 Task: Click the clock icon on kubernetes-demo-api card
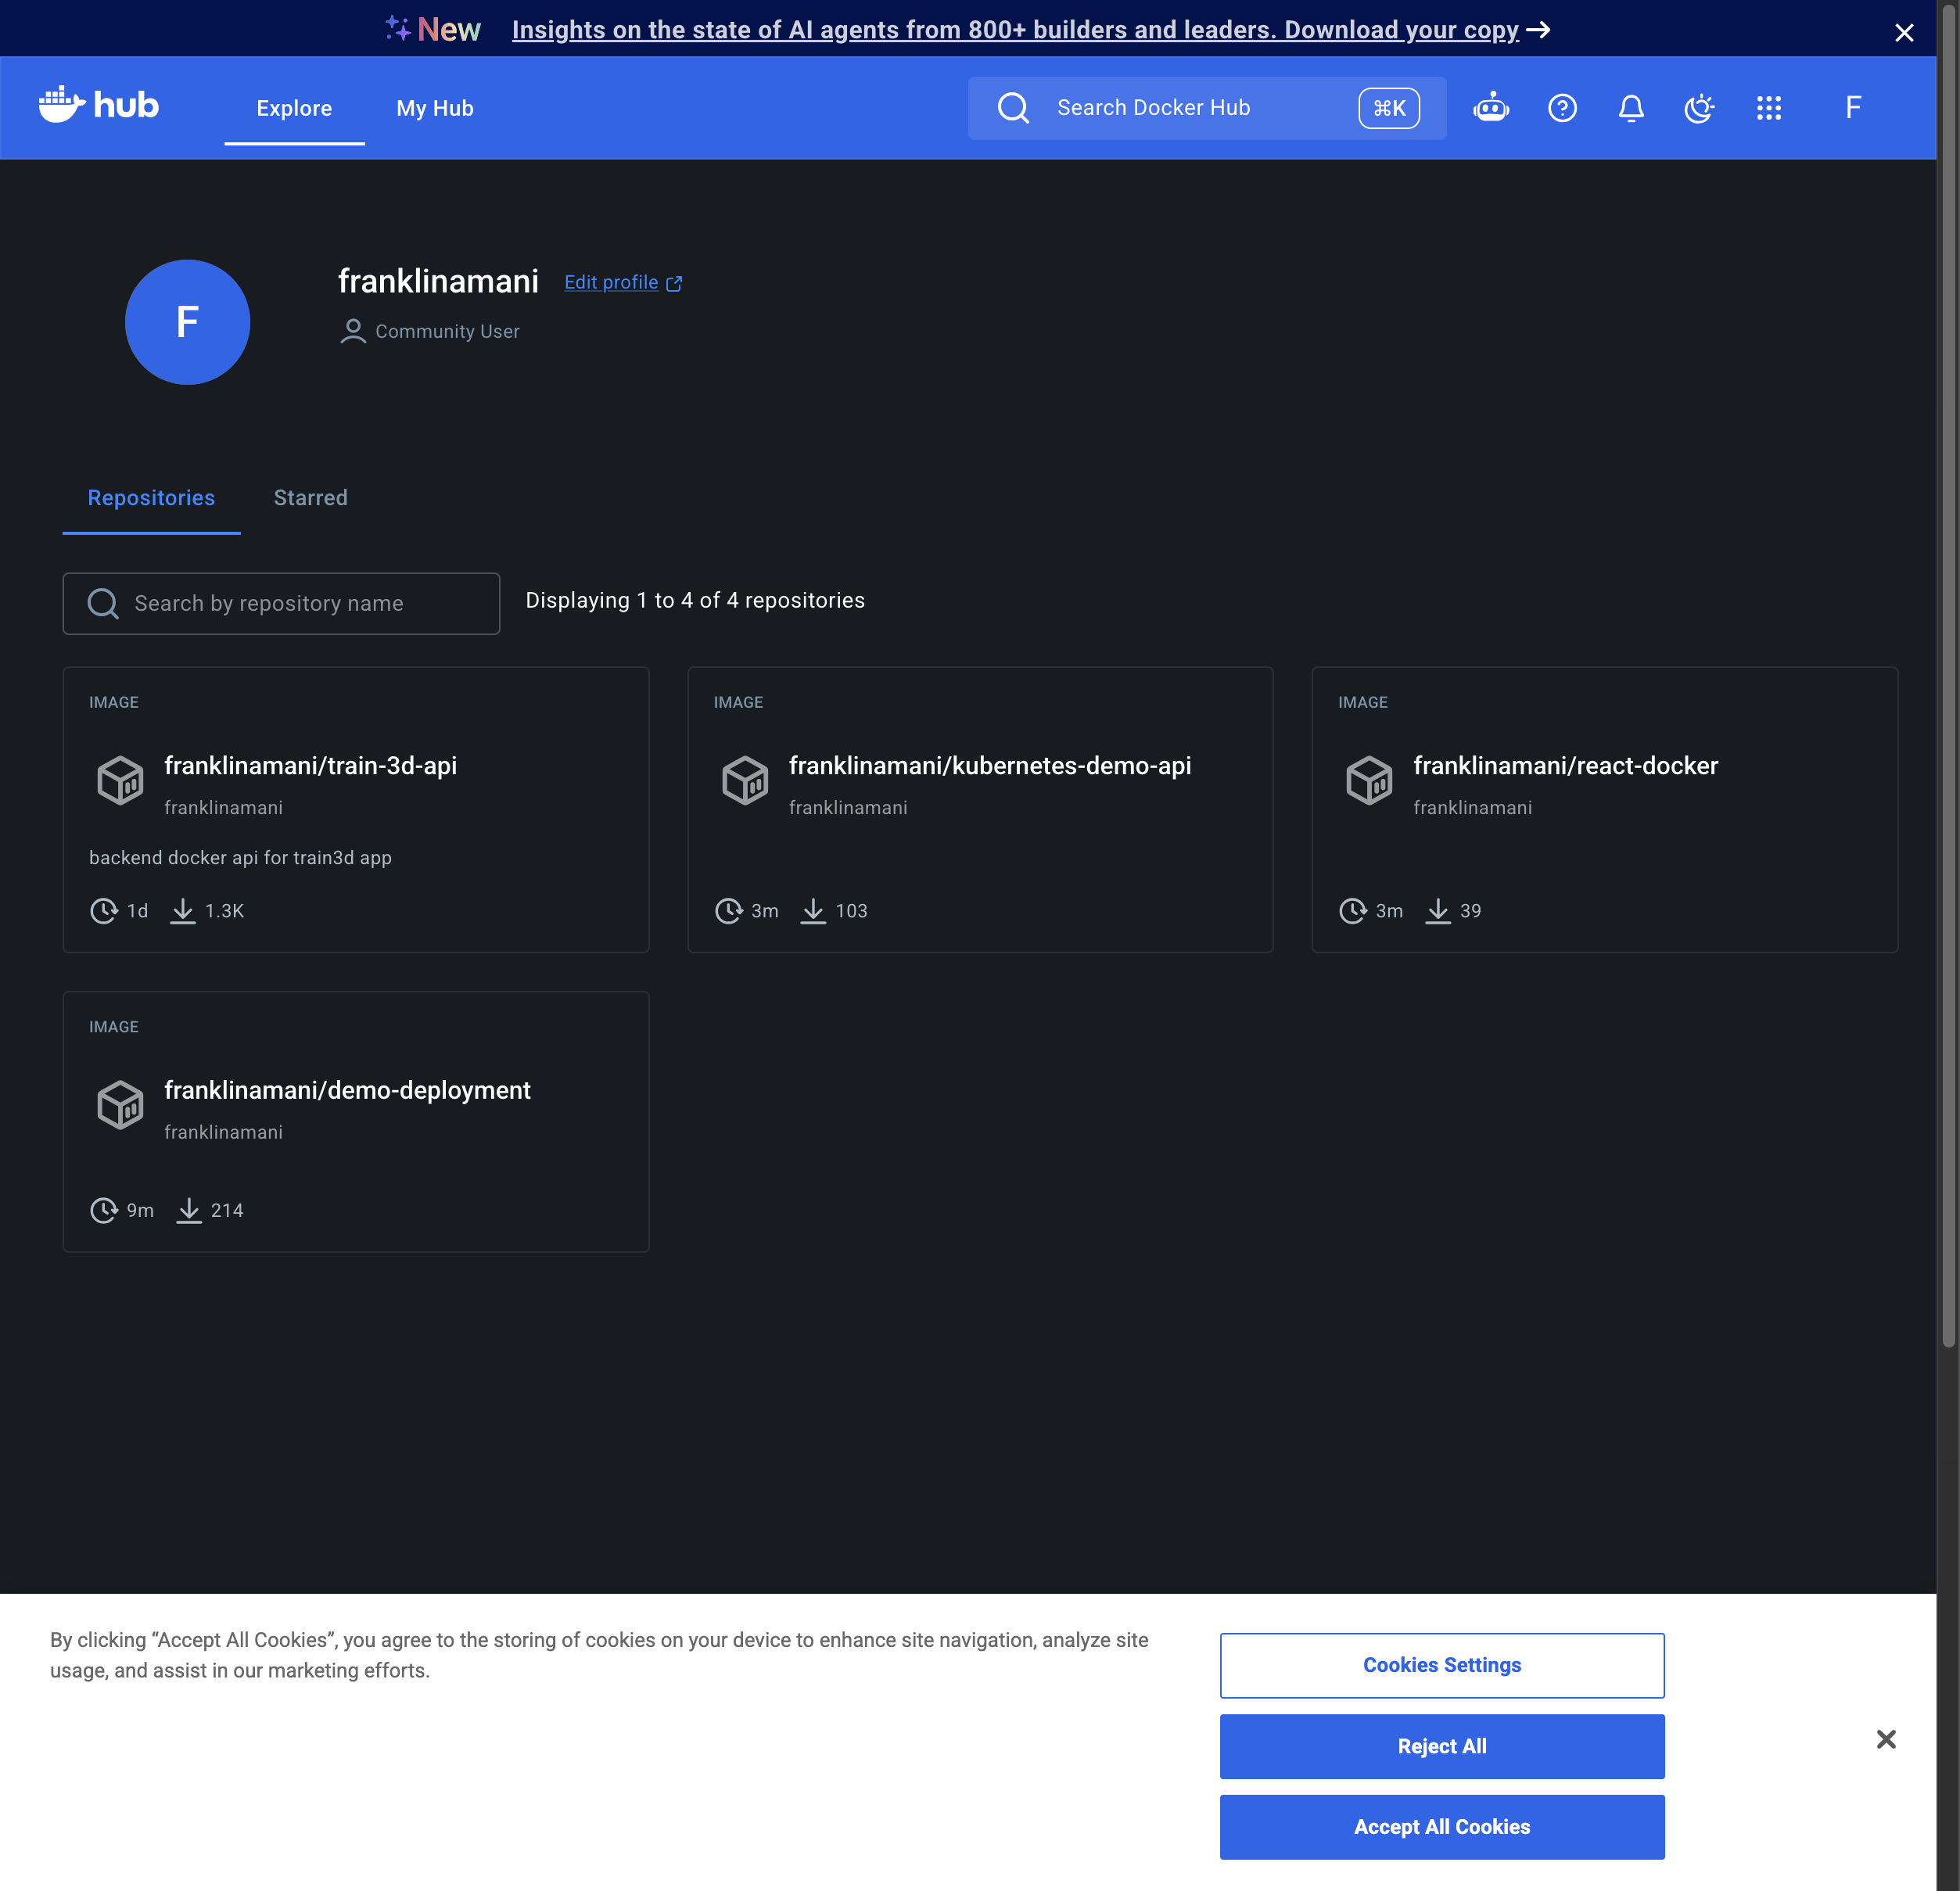coord(728,911)
